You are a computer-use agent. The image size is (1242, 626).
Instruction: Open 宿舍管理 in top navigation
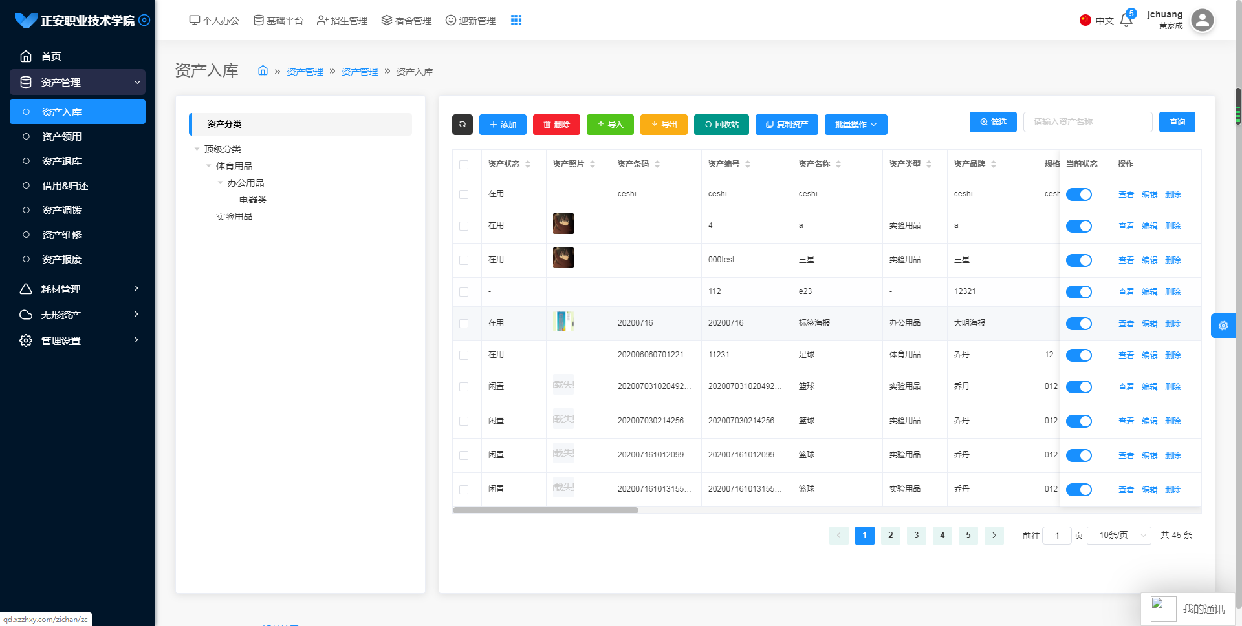(406, 21)
